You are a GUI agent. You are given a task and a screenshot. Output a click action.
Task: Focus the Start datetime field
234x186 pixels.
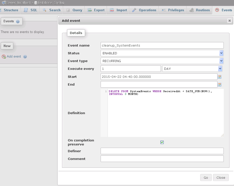[159, 77]
